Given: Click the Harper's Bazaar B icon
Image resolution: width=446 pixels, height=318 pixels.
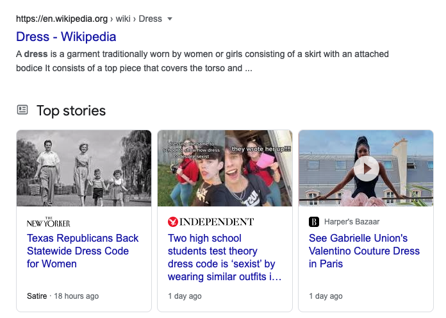Looking at the screenshot, I should click(314, 222).
